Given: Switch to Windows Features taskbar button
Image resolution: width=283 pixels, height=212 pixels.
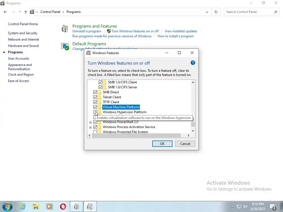Looking at the screenshot, I should 90,206.
